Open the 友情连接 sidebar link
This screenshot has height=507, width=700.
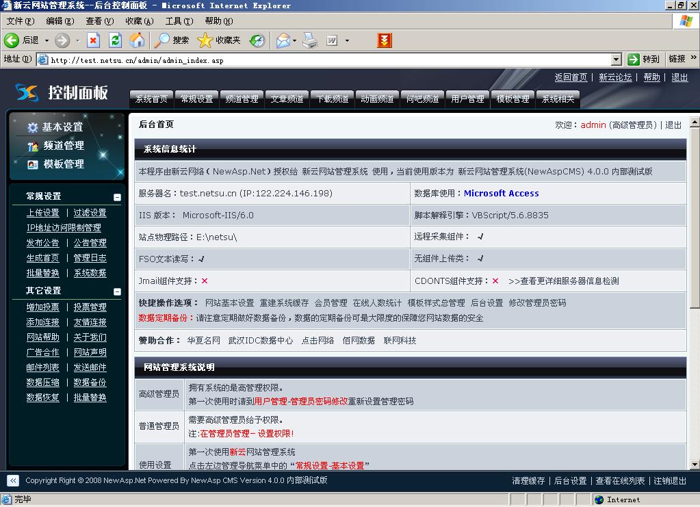pos(90,322)
